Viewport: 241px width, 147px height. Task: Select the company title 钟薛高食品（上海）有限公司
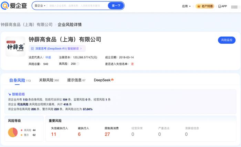(x=65, y=40)
